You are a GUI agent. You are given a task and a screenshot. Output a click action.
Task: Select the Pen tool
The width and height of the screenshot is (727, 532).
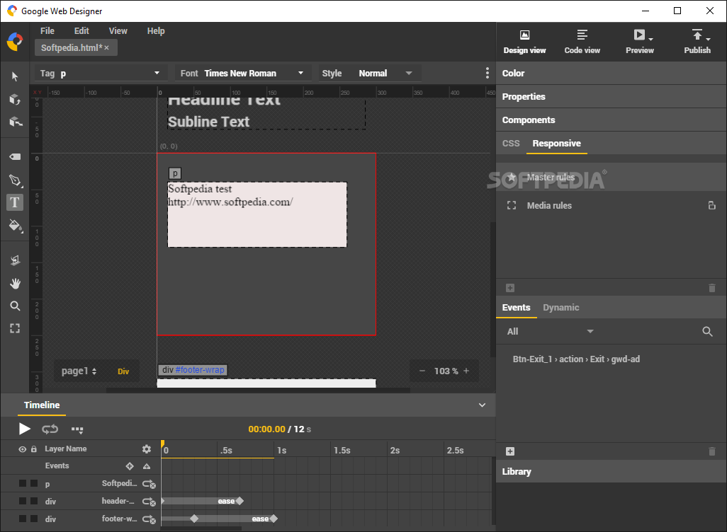16,180
